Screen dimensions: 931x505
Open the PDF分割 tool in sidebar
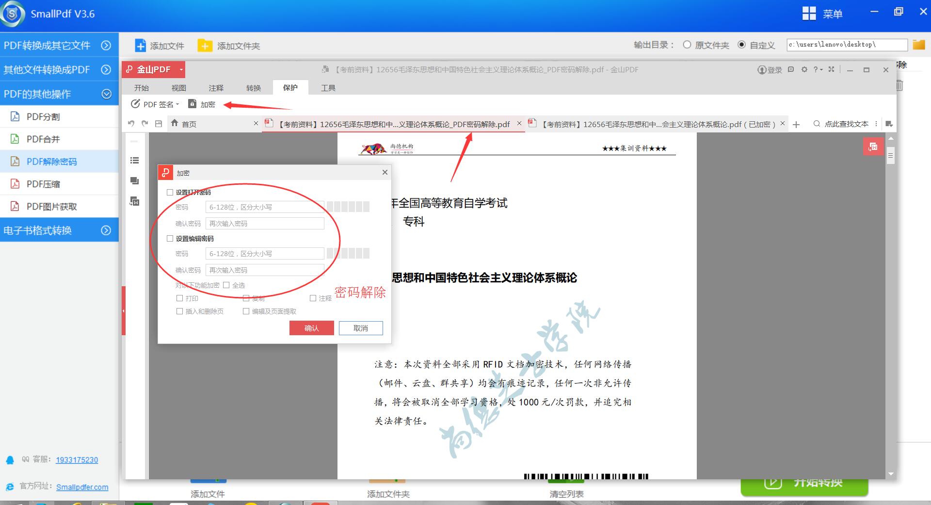pos(44,116)
